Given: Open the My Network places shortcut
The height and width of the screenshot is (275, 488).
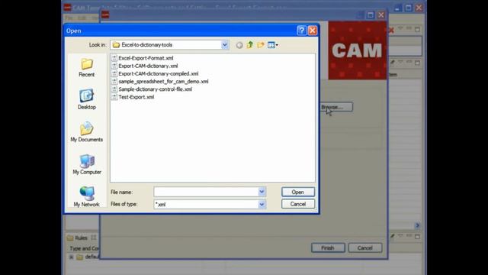Looking at the screenshot, I should click(x=86, y=196).
